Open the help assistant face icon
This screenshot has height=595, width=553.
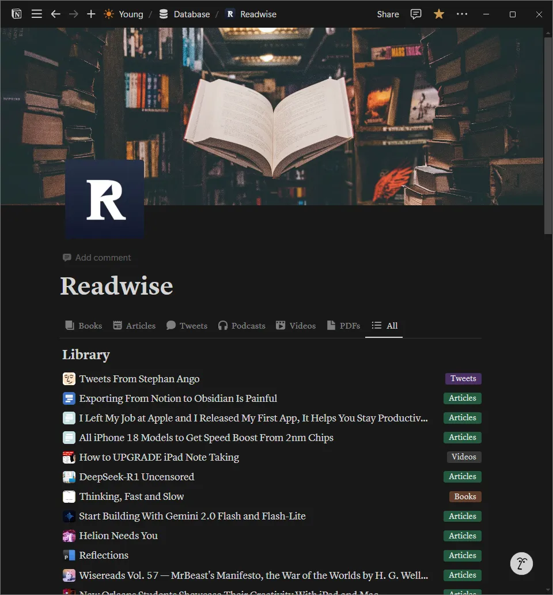[x=521, y=563]
